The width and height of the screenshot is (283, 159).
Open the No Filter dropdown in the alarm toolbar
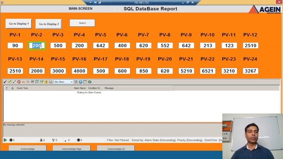point(63,82)
